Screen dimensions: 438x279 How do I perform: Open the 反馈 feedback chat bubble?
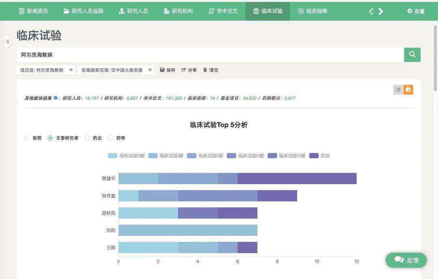click(406, 260)
